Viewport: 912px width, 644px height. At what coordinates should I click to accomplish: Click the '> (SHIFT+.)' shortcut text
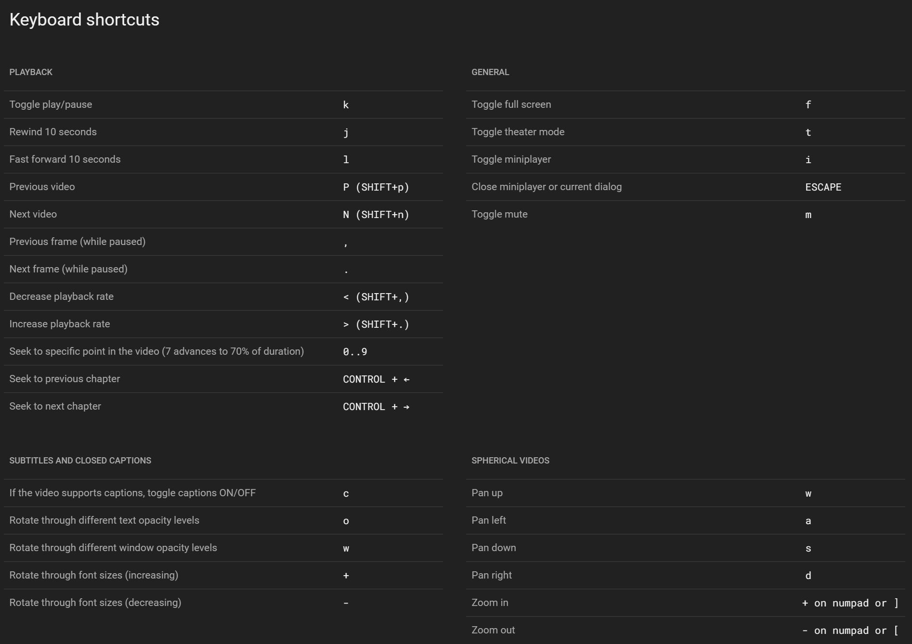376,324
